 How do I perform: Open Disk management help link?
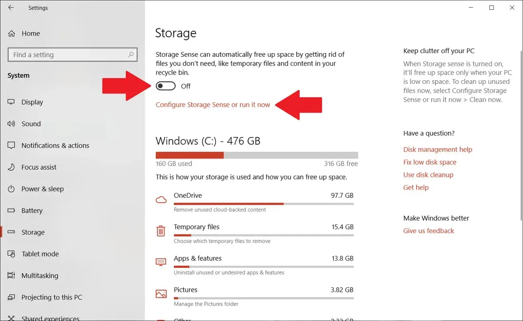click(x=438, y=150)
